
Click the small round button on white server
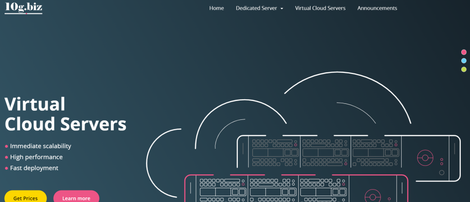[442, 173]
